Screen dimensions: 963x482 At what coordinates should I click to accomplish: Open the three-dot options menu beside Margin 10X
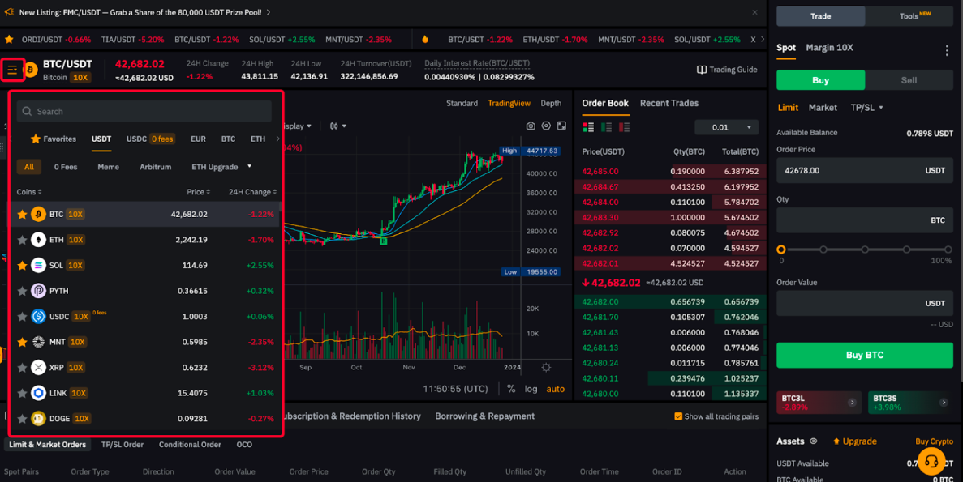[946, 50]
